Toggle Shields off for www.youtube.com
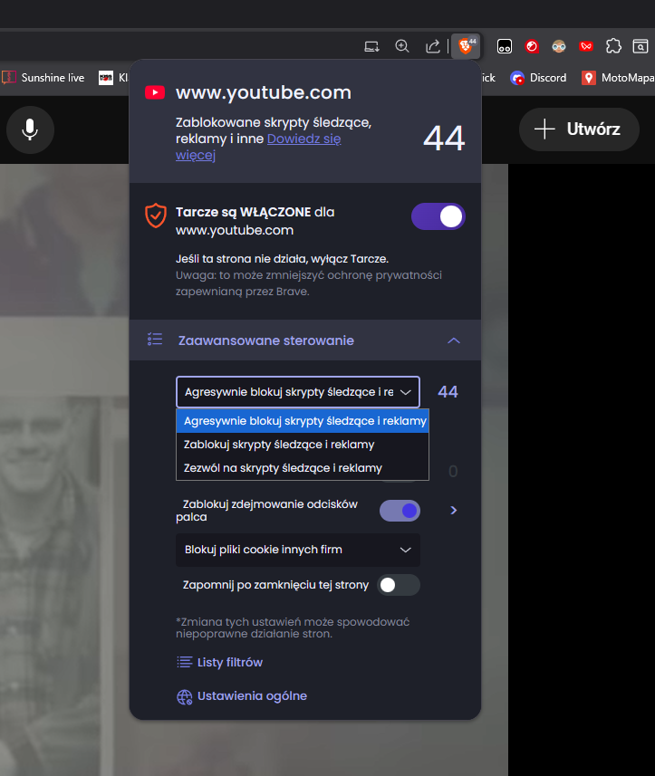The width and height of the screenshot is (655, 776). [438, 216]
